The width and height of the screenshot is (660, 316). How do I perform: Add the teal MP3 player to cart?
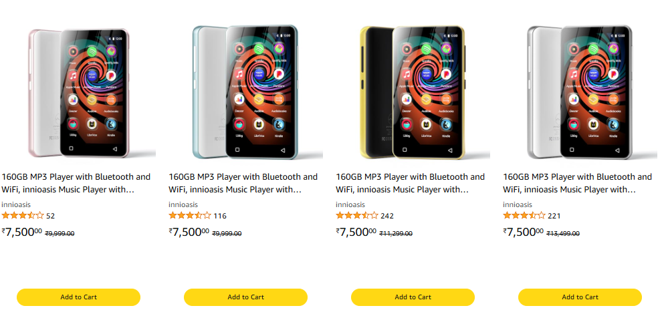[x=245, y=297]
